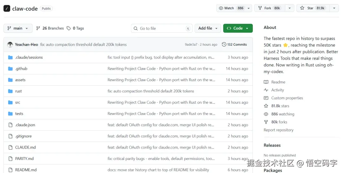343x173 pixels.
Task: Click the branch icon beside 26 Branches
Action: (38, 28)
